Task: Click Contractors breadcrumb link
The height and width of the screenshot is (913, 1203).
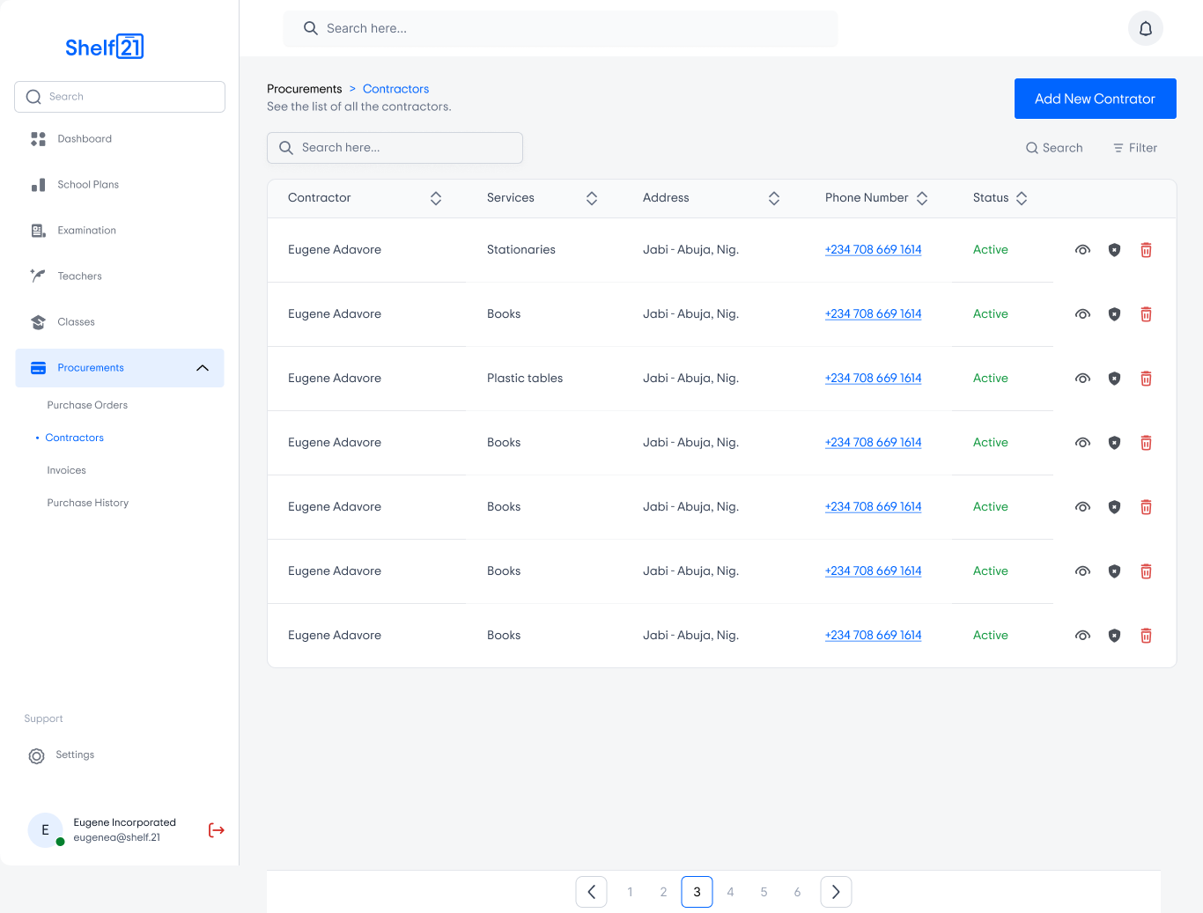Action: (396, 89)
